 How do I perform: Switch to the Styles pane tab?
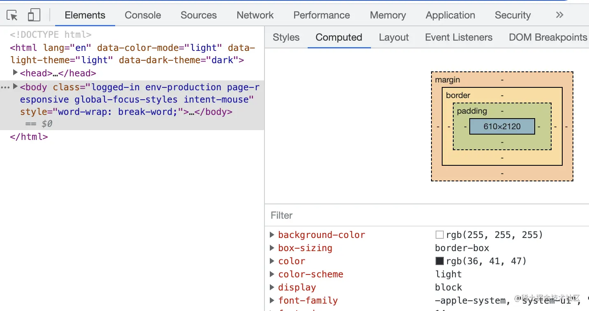click(x=286, y=37)
